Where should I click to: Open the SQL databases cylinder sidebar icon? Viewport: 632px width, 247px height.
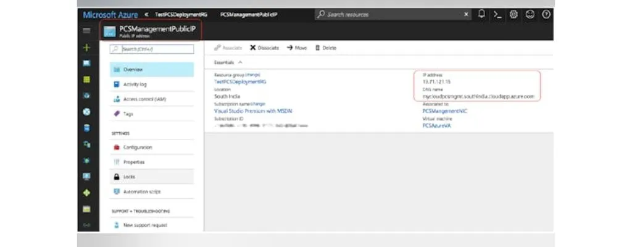[86, 128]
